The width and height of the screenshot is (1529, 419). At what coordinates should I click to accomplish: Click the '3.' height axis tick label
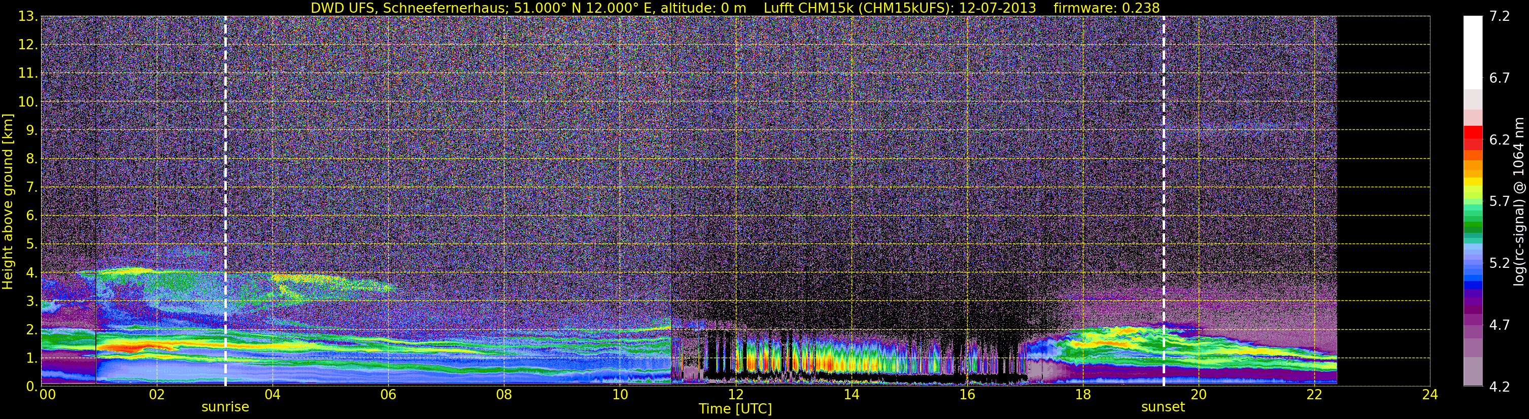31,301
